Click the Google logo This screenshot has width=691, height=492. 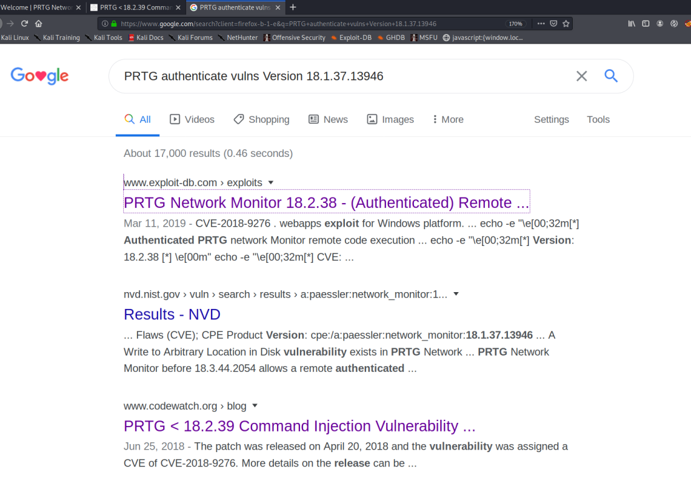[x=39, y=76]
